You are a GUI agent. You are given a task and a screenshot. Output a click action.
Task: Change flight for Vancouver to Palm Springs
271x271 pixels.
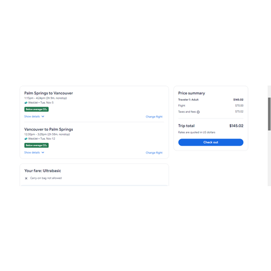point(154,153)
